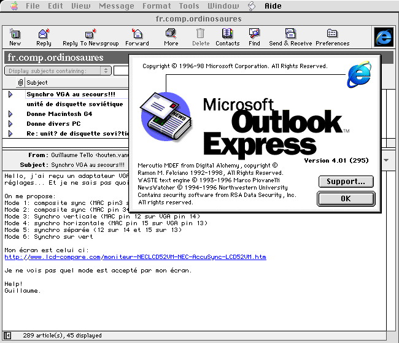This screenshot has height=343, width=399.
Task: Open the Edit menu
Action: (55, 6)
